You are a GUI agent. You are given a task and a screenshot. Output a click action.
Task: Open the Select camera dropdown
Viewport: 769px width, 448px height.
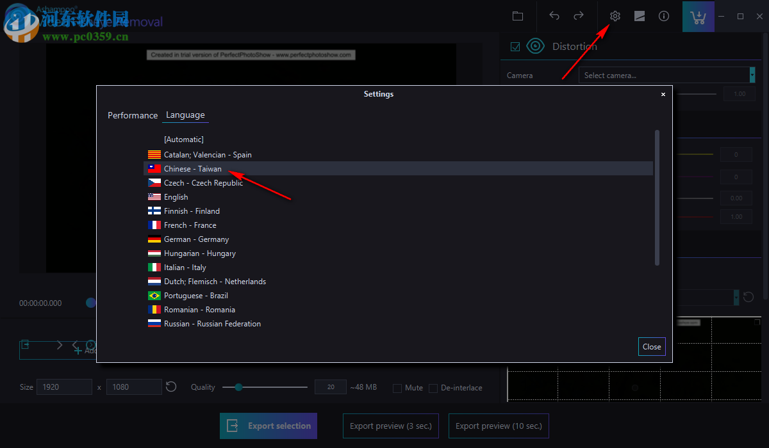coord(667,75)
